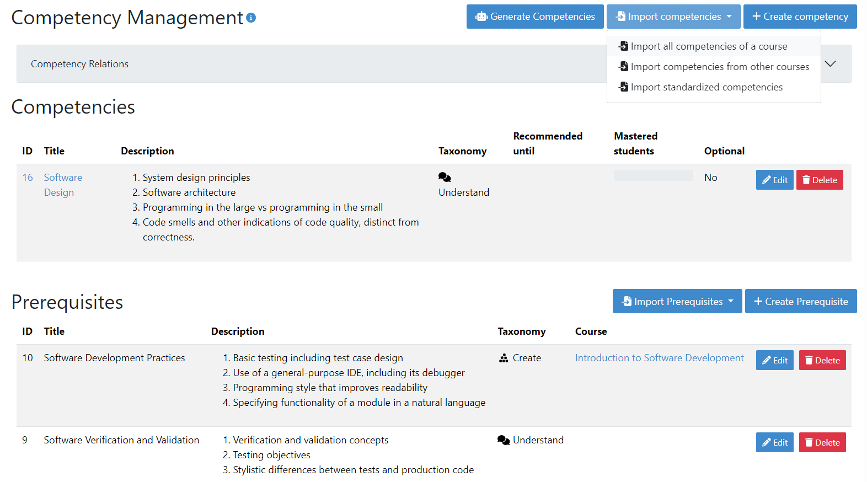Open the Import competencies dropdown
Image resolution: width=867 pixels, height=482 pixels.
[673, 17]
